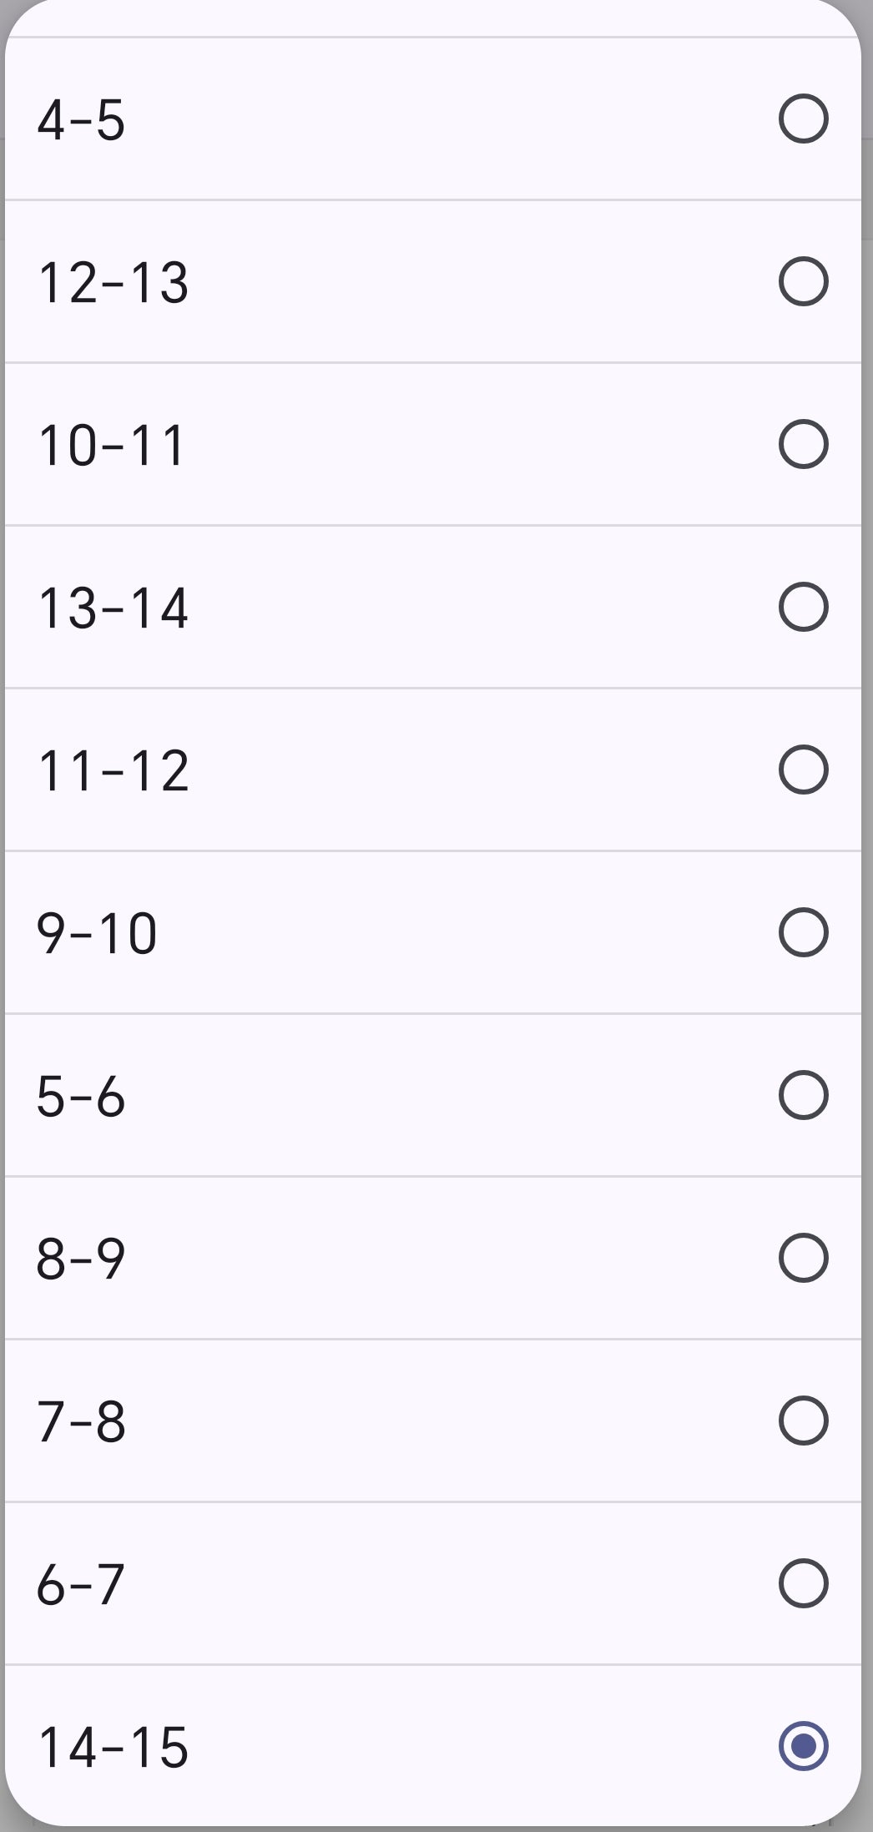Select the 11-12 radio button
The image size is (873, 1832).
point(803,770)
